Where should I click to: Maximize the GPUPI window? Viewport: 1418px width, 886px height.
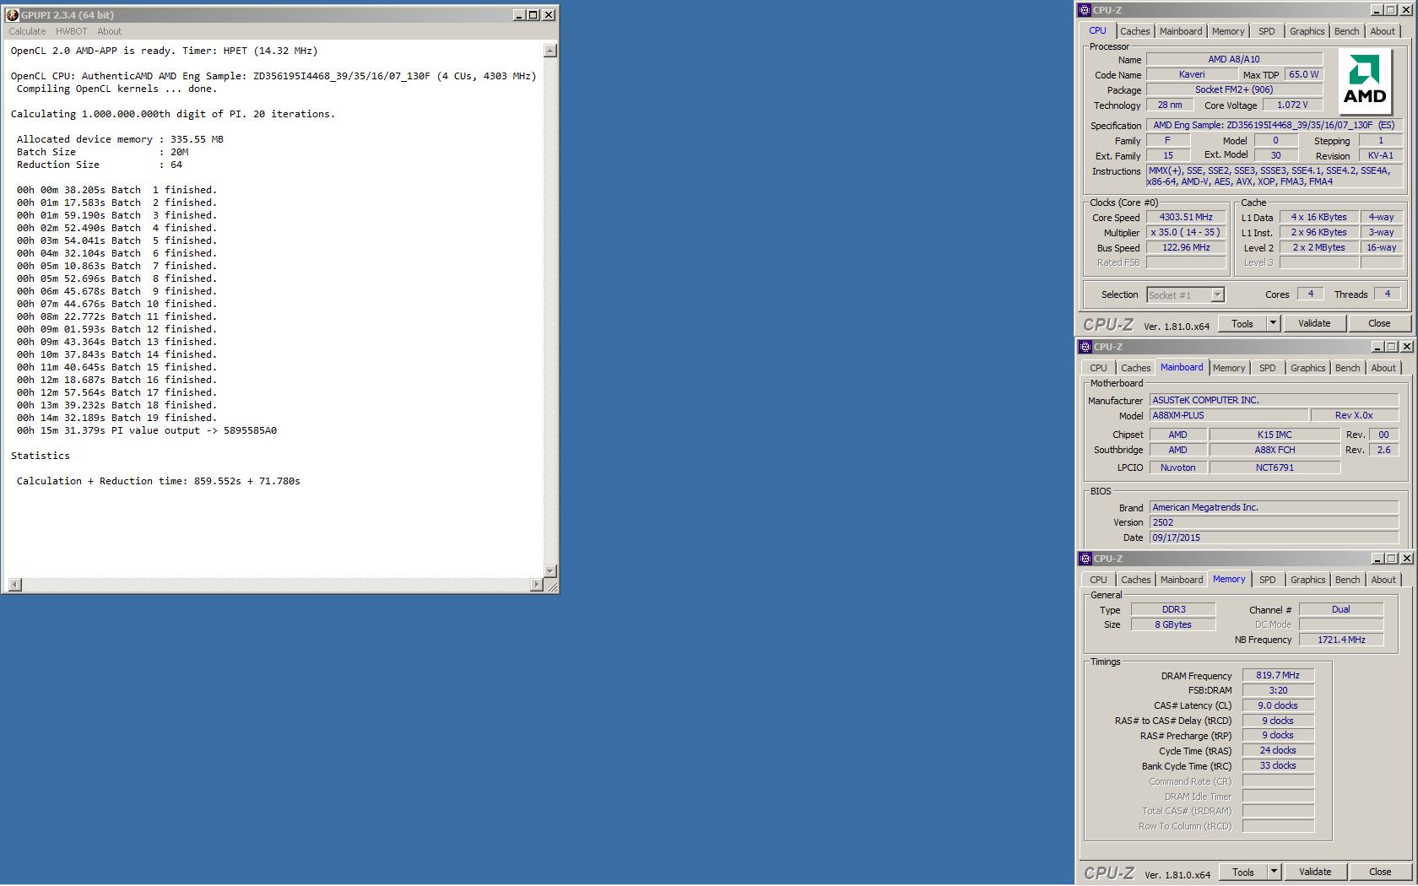coord(533,14)
